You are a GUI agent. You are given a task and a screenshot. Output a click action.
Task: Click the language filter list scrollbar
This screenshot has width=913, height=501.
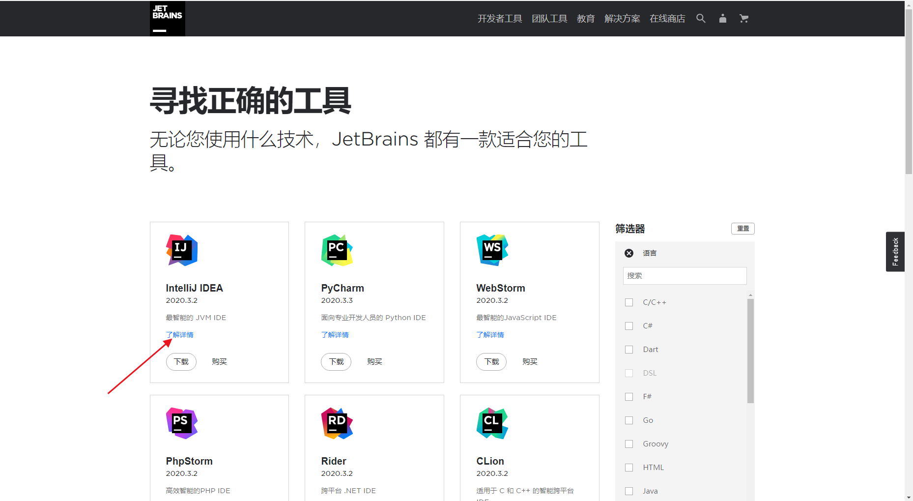click(750, 351)
